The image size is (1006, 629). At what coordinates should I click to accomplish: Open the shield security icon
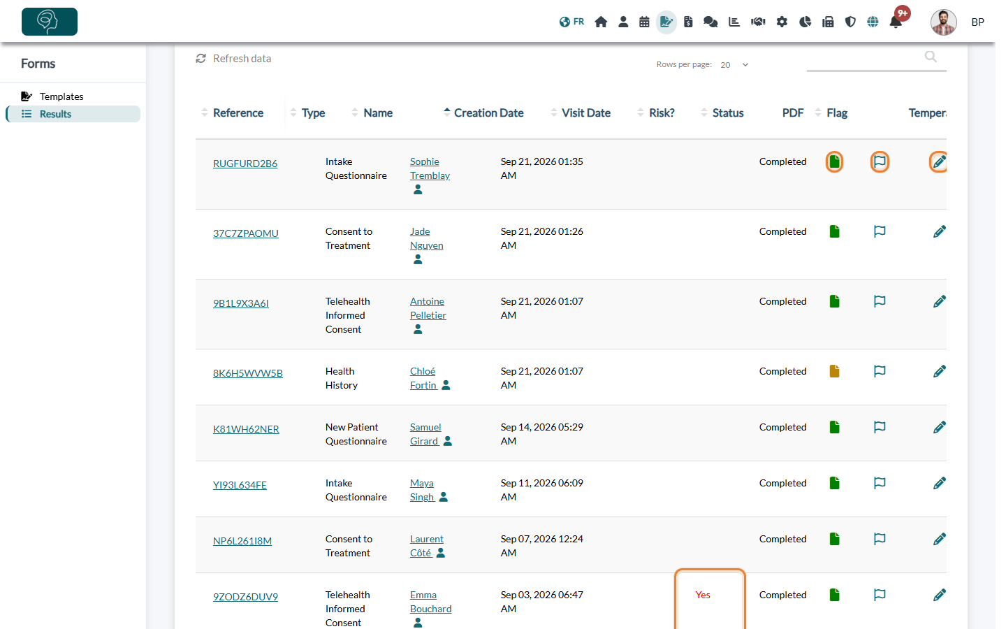[850, 22]
